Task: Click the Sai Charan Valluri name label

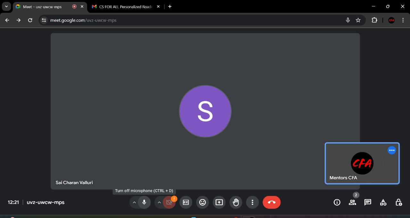Action: click(x=74, y=183)
